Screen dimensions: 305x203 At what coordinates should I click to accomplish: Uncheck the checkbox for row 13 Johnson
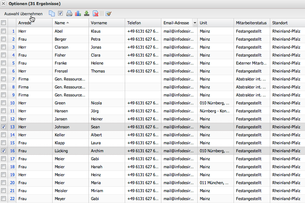(x=4, y=127)
